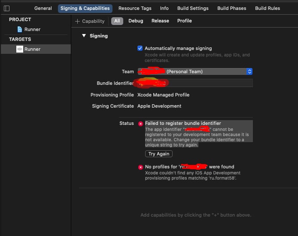Screen dimensions: 298x236
Task: Open the Build Phases tab
Action: click(x=232, y=8)
